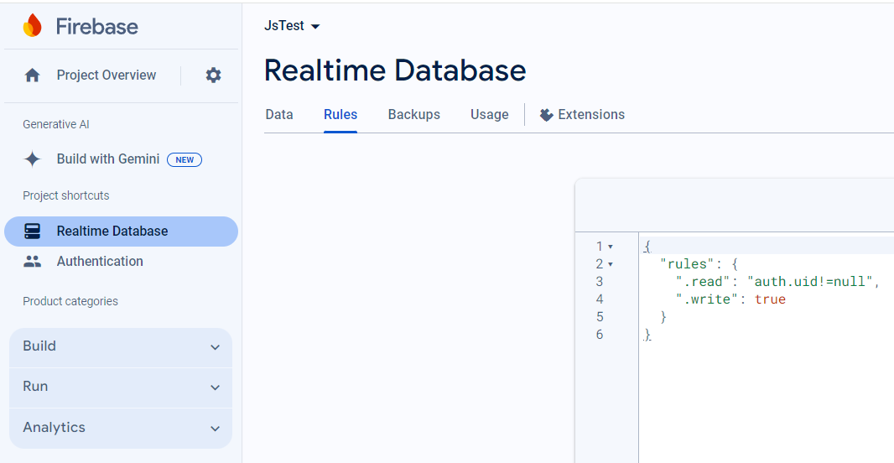Click the Project Overview home icon
This screenshot has height=463, width=894.
coord(33,75)
